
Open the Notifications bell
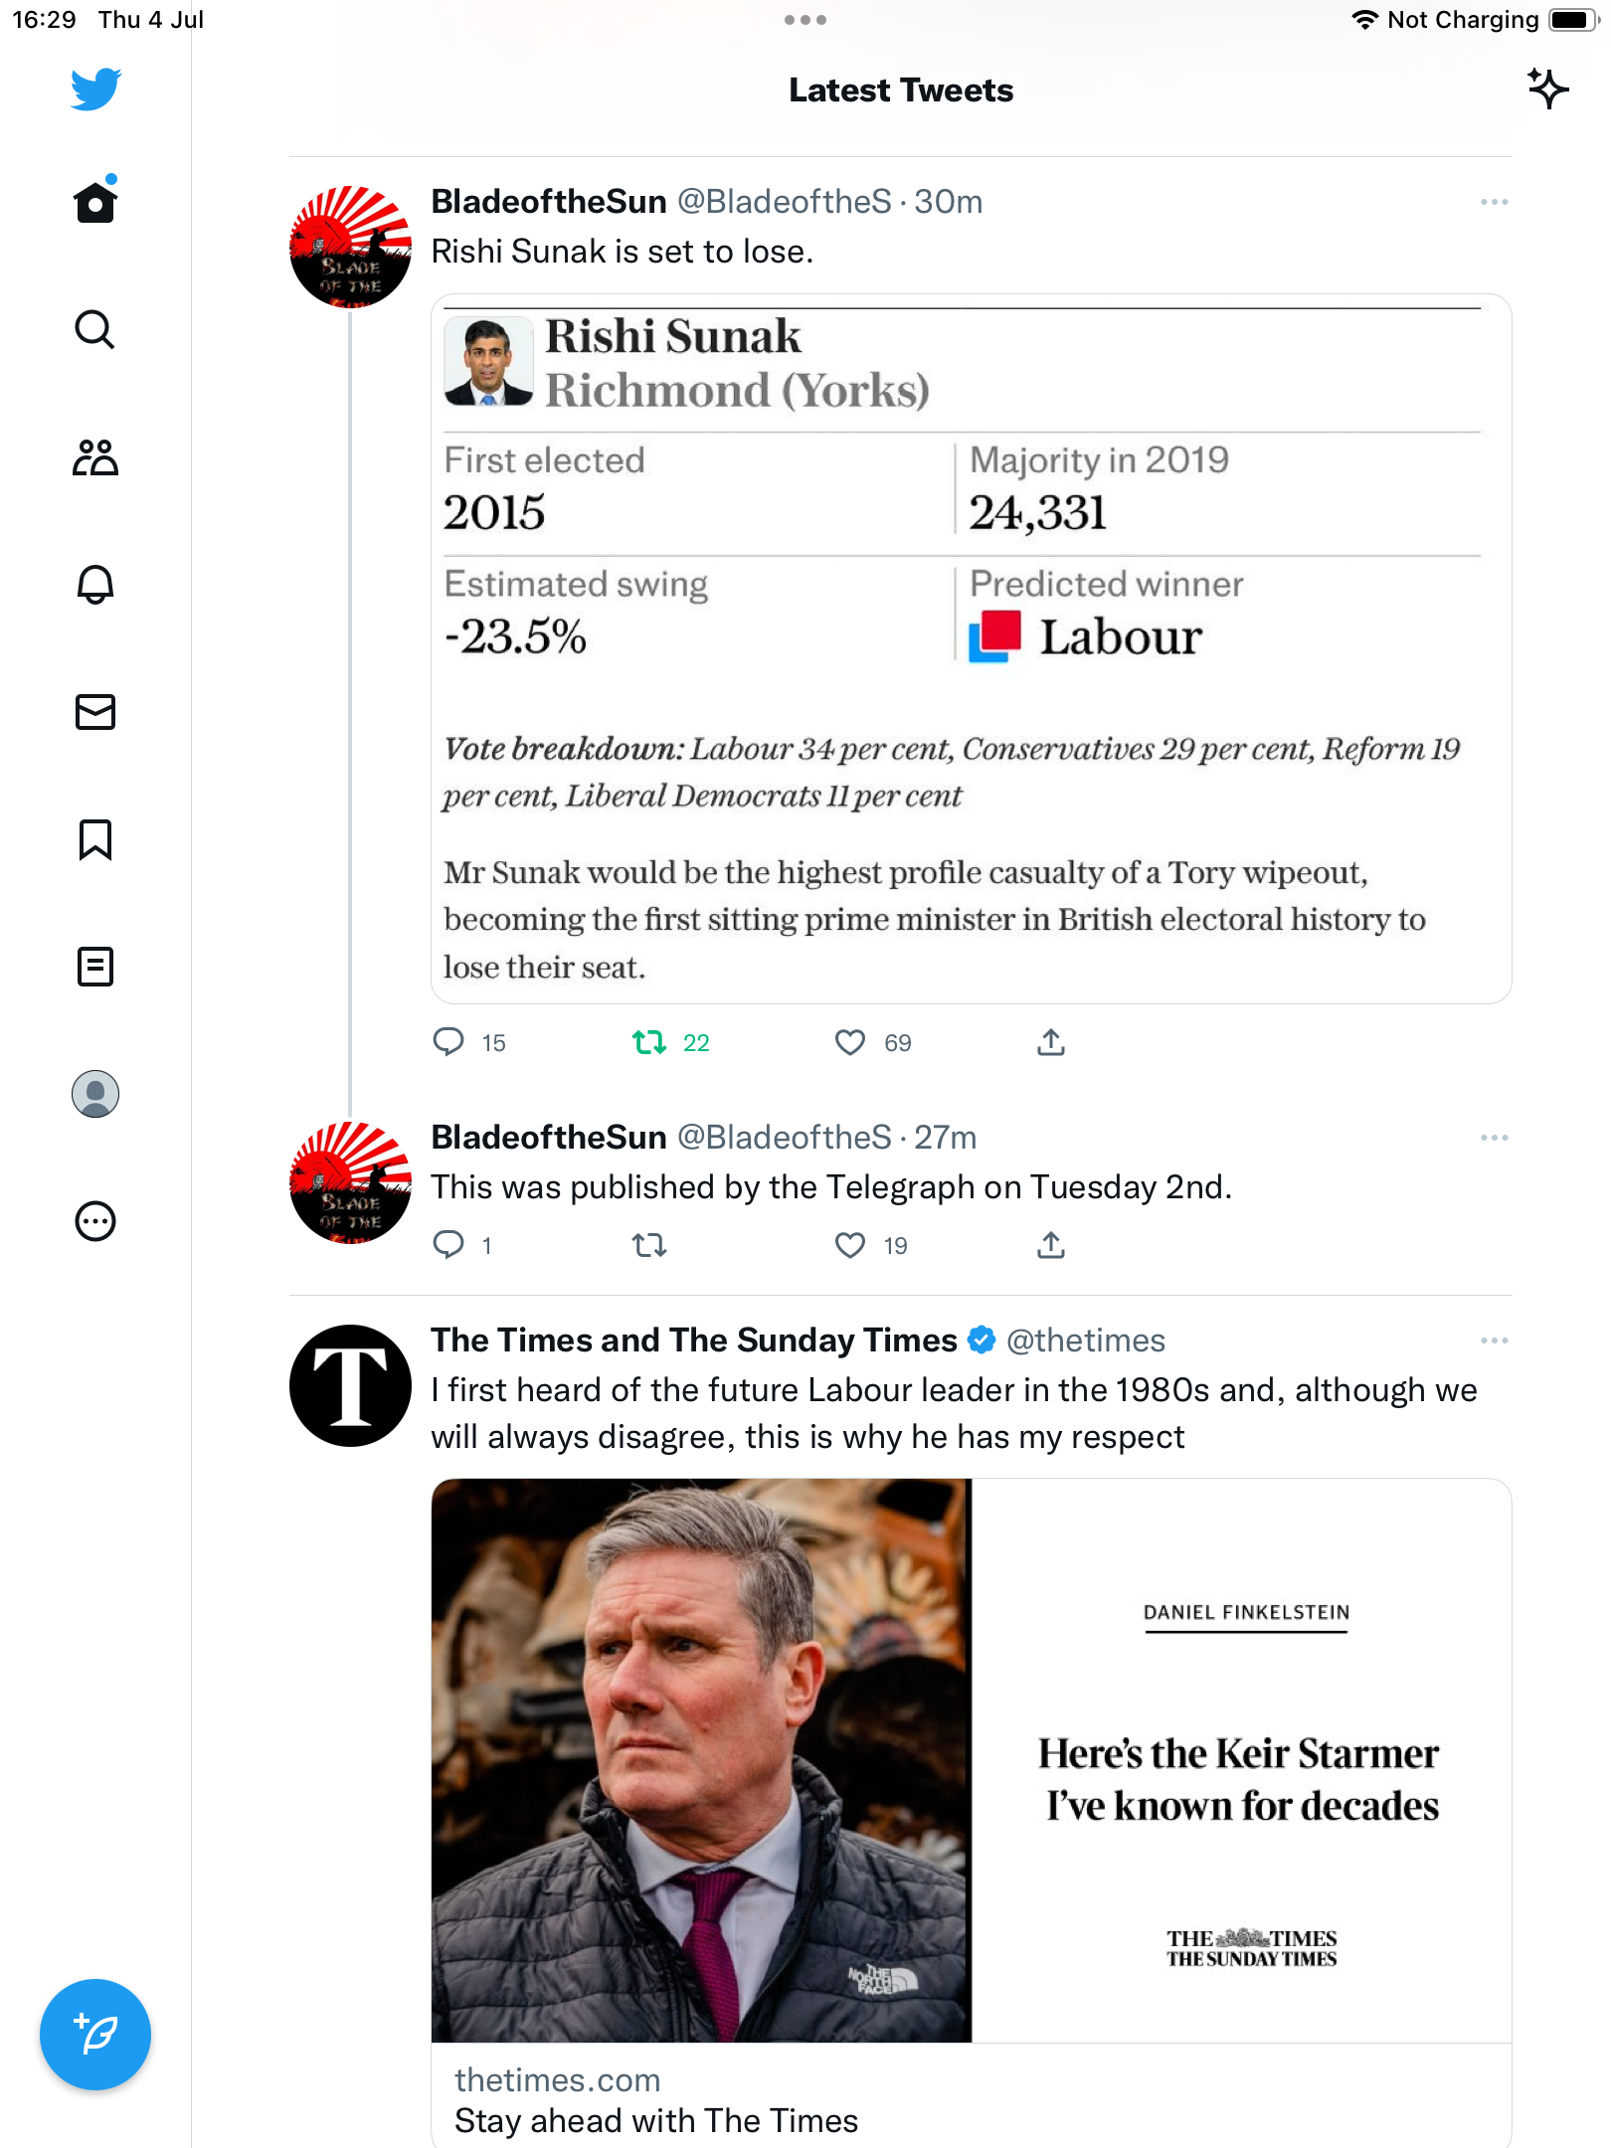click(95, 585)
